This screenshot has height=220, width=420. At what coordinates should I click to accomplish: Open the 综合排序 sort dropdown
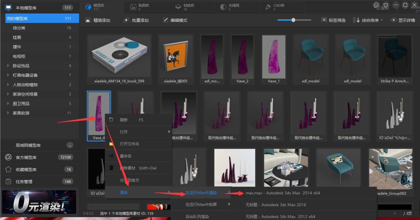pyautogui.click(x=368, y=20)
